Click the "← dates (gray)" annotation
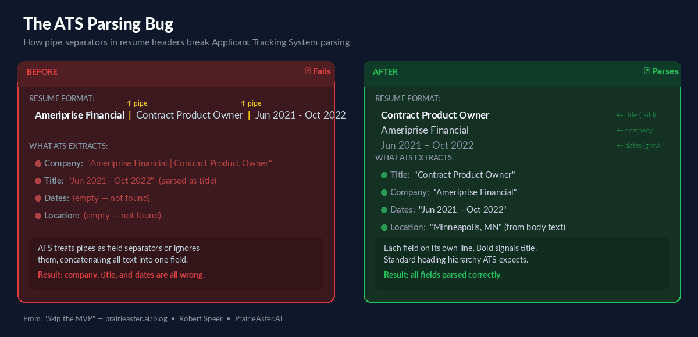698x337 pixels. pos(638,145)
